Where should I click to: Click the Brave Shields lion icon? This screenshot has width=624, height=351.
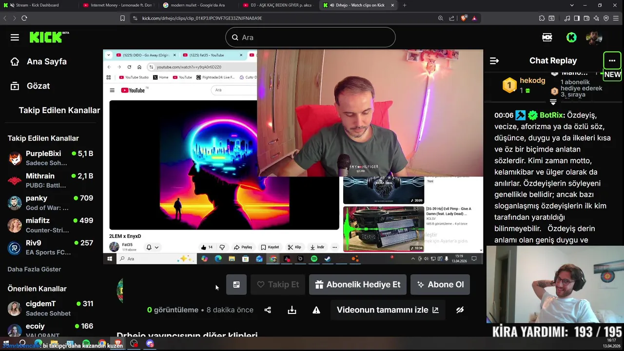click(464, 18)
